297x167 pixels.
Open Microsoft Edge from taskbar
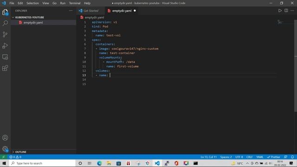pos(99,163)
